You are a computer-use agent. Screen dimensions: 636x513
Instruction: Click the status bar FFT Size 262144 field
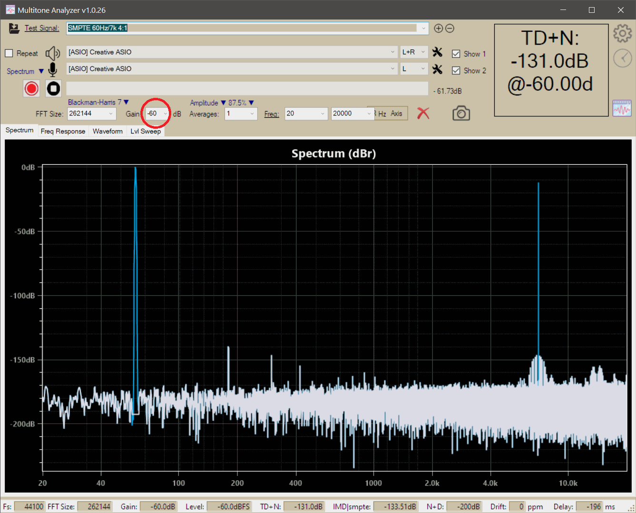click(x=95, y=506)
